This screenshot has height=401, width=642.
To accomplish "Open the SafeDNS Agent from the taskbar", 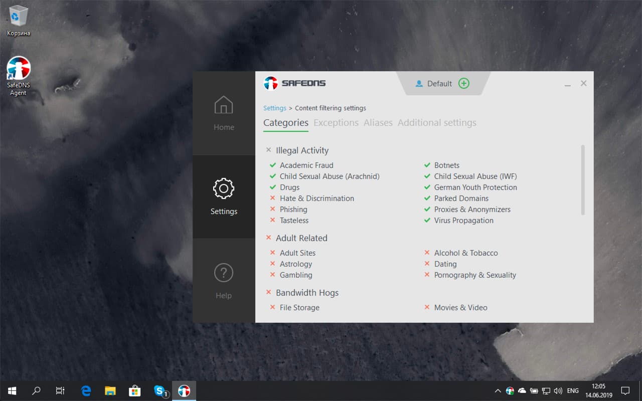I will pyautogui.click(x=184, y=391).
